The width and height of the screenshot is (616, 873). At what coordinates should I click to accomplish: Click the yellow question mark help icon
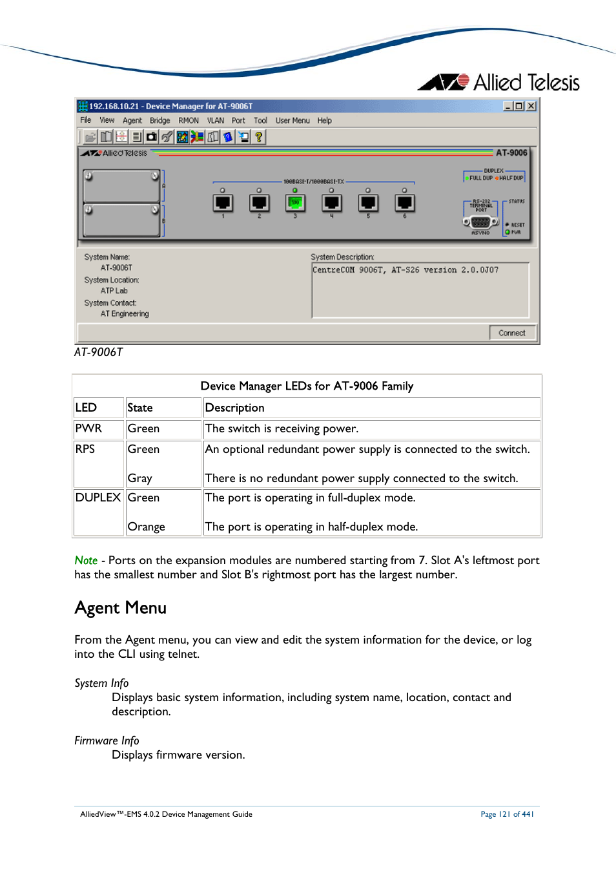(x=258, y=137)
